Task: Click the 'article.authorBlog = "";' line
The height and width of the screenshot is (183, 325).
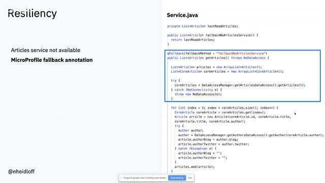Action: pyautogui.click(x=200, y=154)
